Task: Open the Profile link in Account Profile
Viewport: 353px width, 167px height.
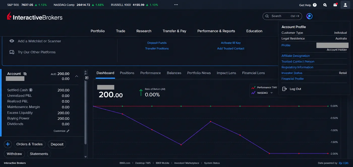Action: click(x=286, y=45)
